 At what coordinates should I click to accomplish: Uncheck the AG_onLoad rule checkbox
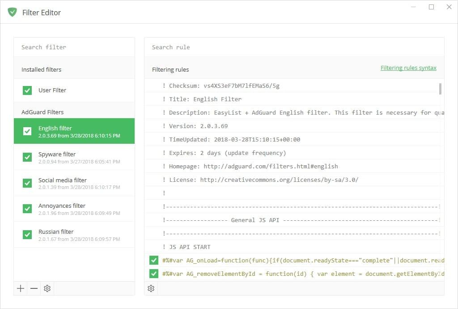pyautogui.click(x=153, y=260)
